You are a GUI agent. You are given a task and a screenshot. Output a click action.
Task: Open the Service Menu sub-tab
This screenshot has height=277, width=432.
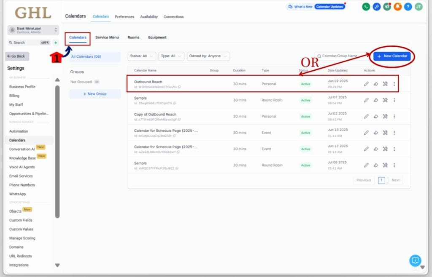click(x=107, y=37)
